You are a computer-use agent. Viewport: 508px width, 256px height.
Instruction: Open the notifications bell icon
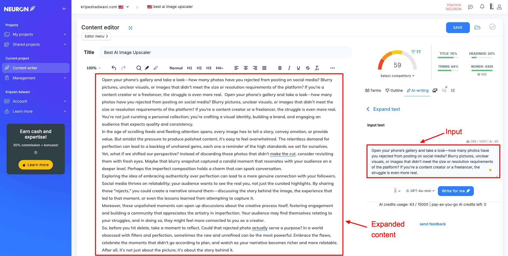click(x=482, y=7)
